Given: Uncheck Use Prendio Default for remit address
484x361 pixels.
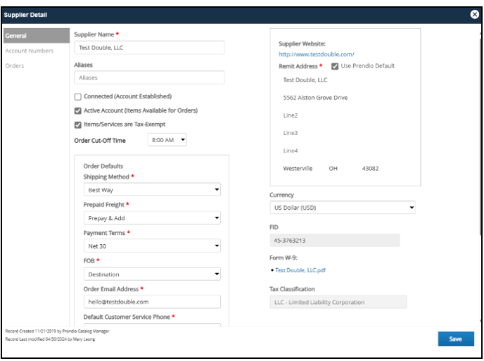Looking at the screenshot, I should pos(335,66).
